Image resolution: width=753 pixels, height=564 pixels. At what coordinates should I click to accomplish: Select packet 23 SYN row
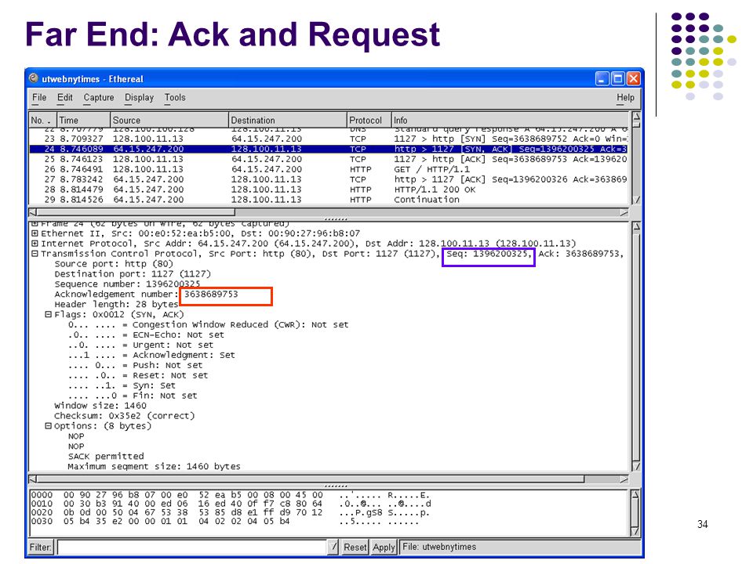329,139
